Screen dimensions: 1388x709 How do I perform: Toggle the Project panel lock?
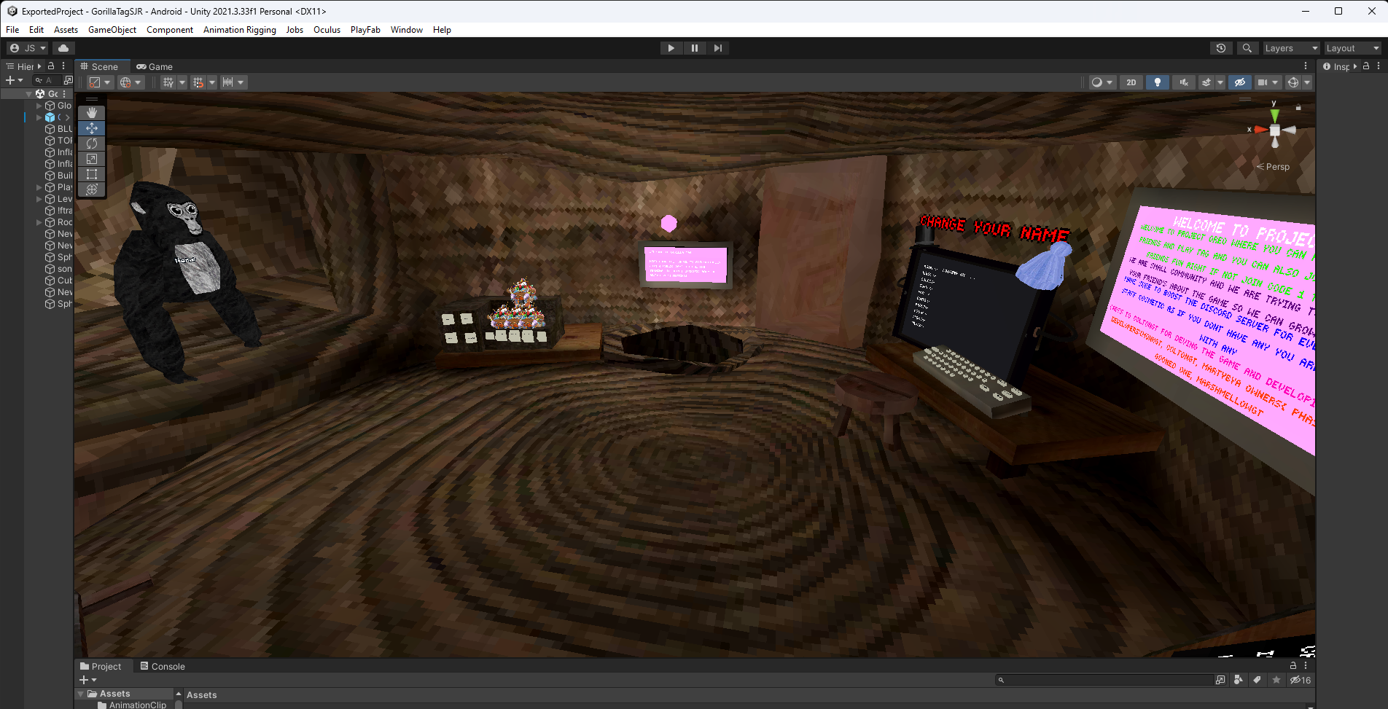point(1293,665)
